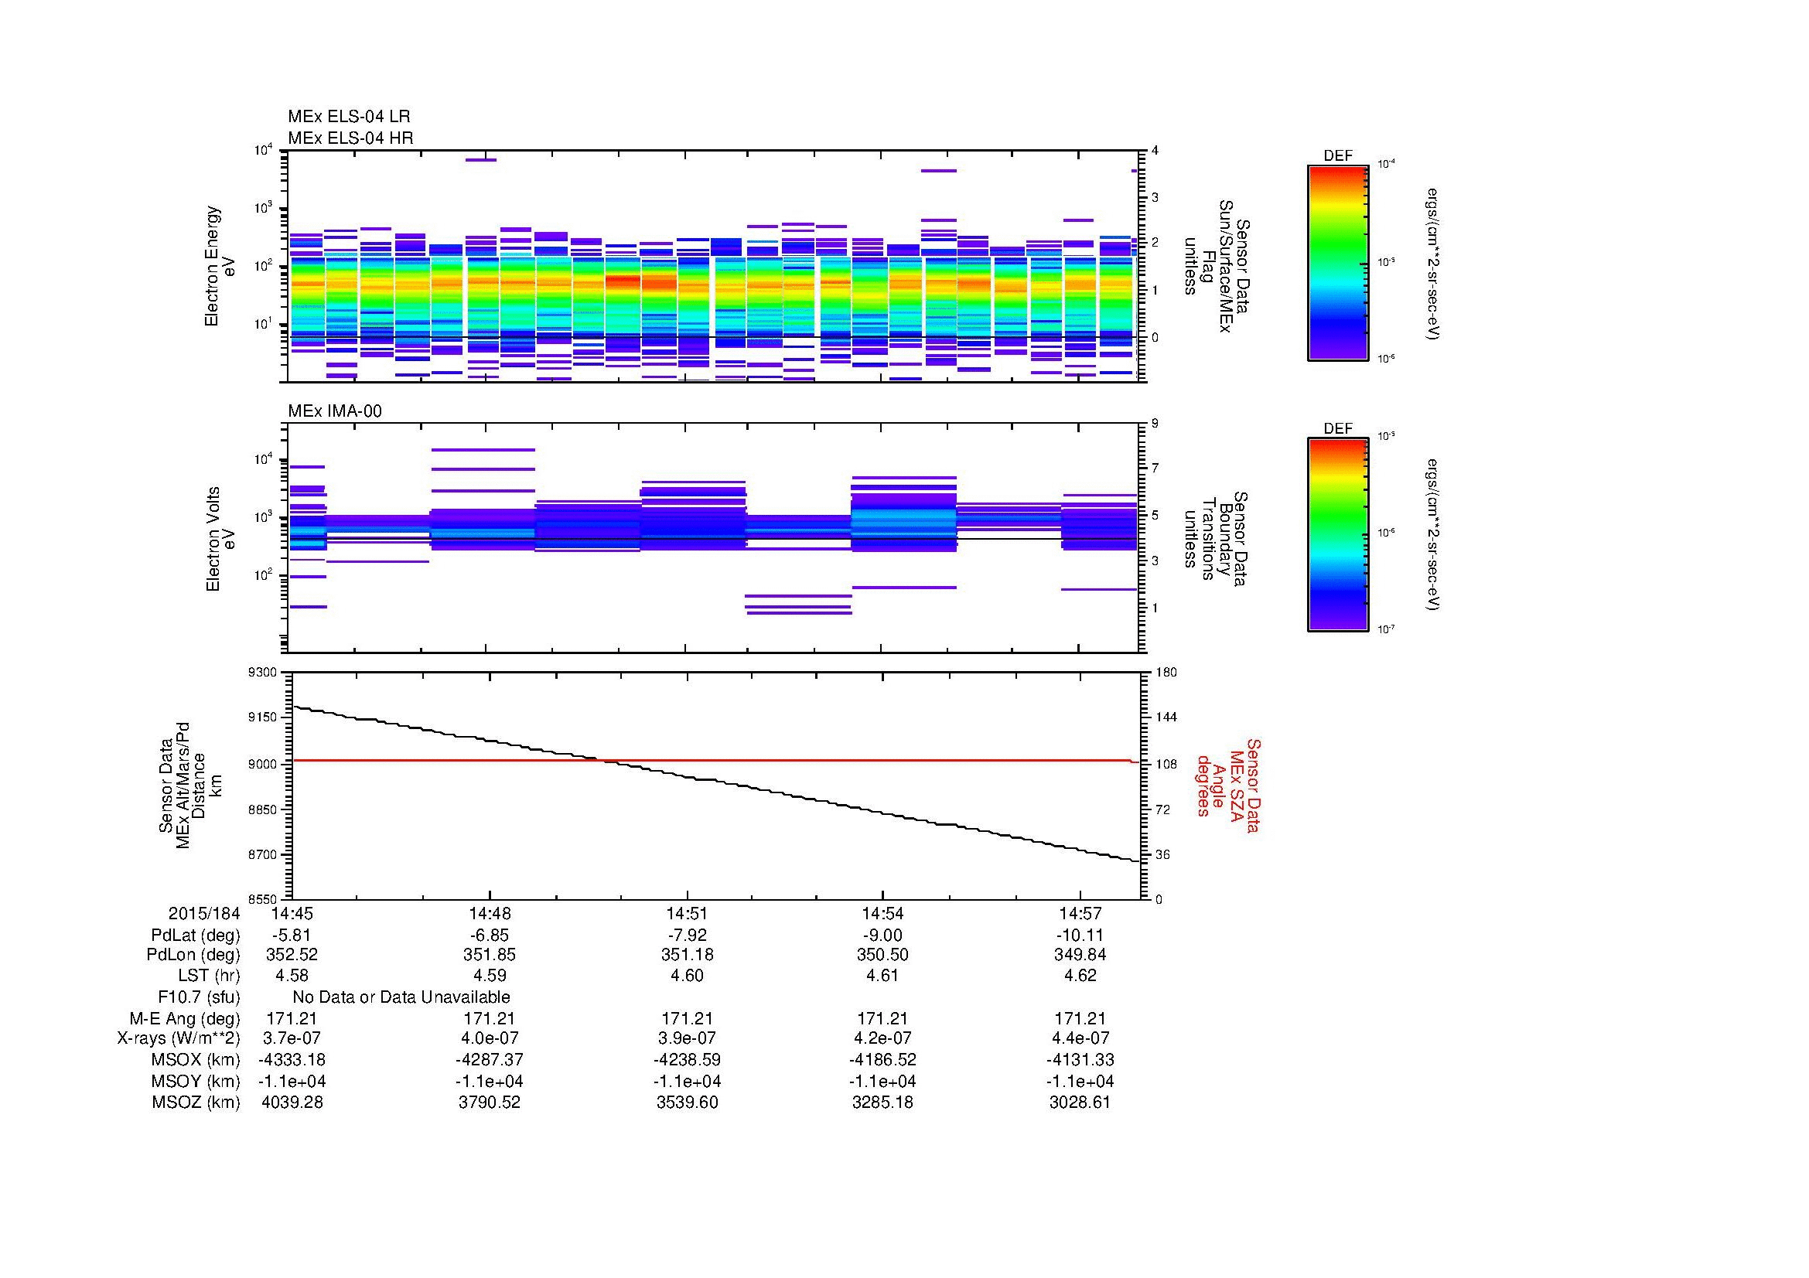Click the 'Boundary Transitions unitless' axis label

pyautogui.click(x=1215, y=540)
